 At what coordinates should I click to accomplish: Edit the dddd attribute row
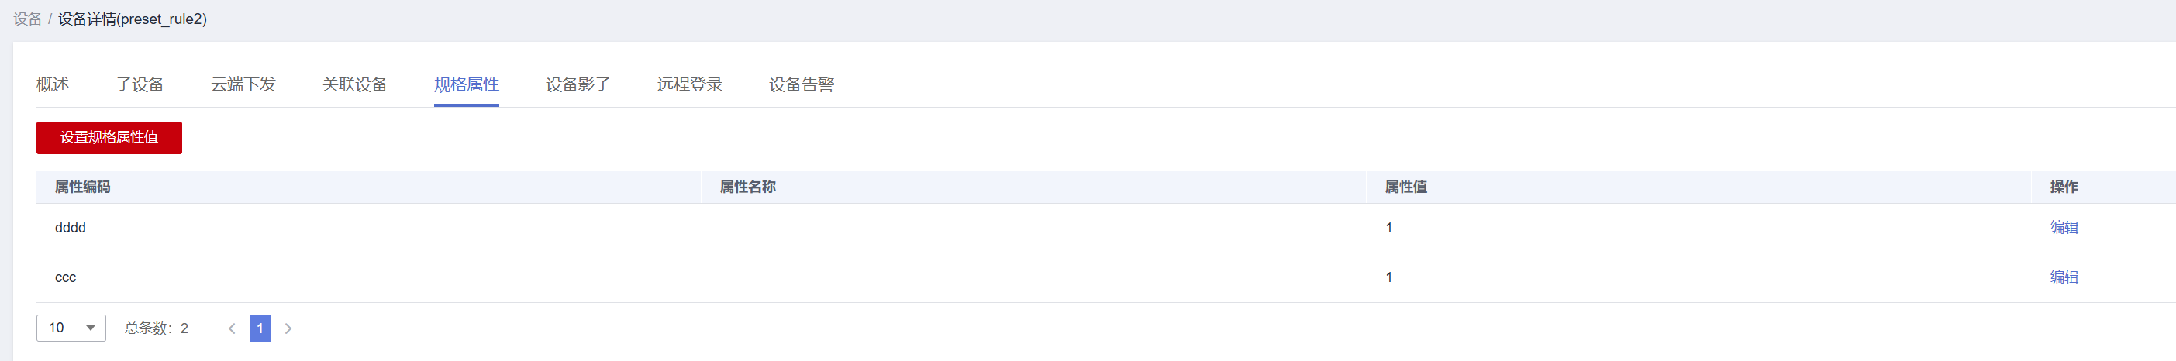[x=2064, y=228]
